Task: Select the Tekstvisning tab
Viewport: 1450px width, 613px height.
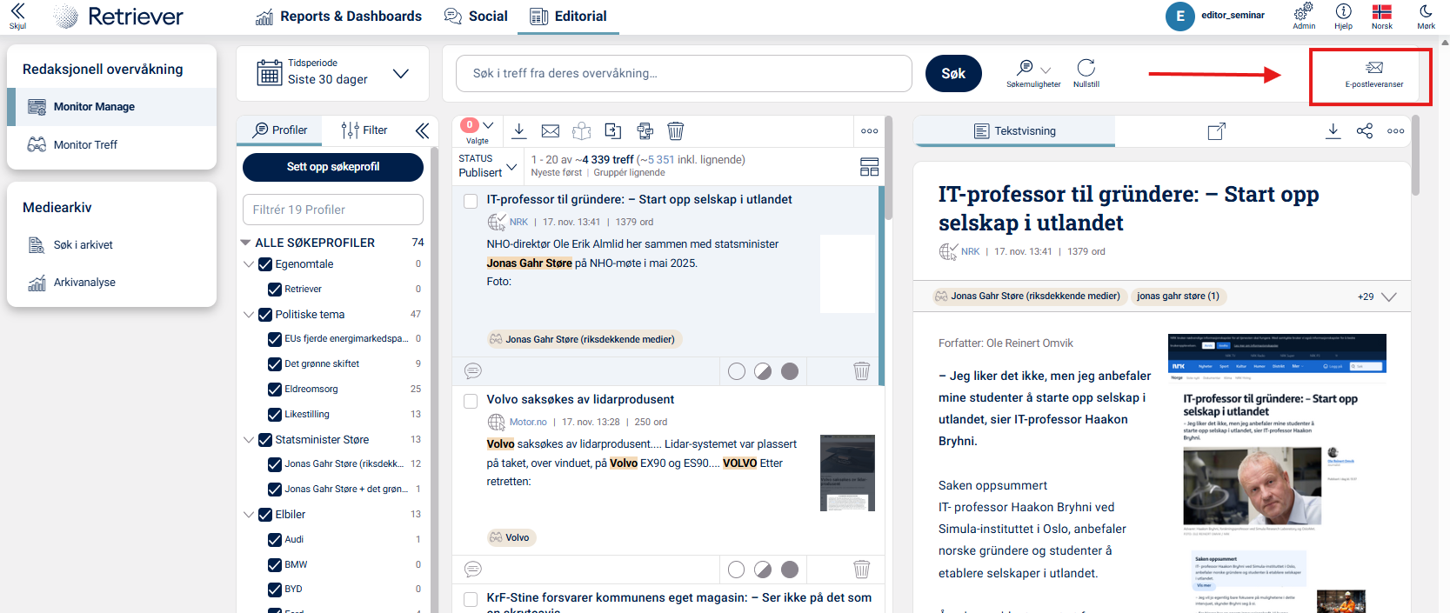Action: pos(1014,131)
